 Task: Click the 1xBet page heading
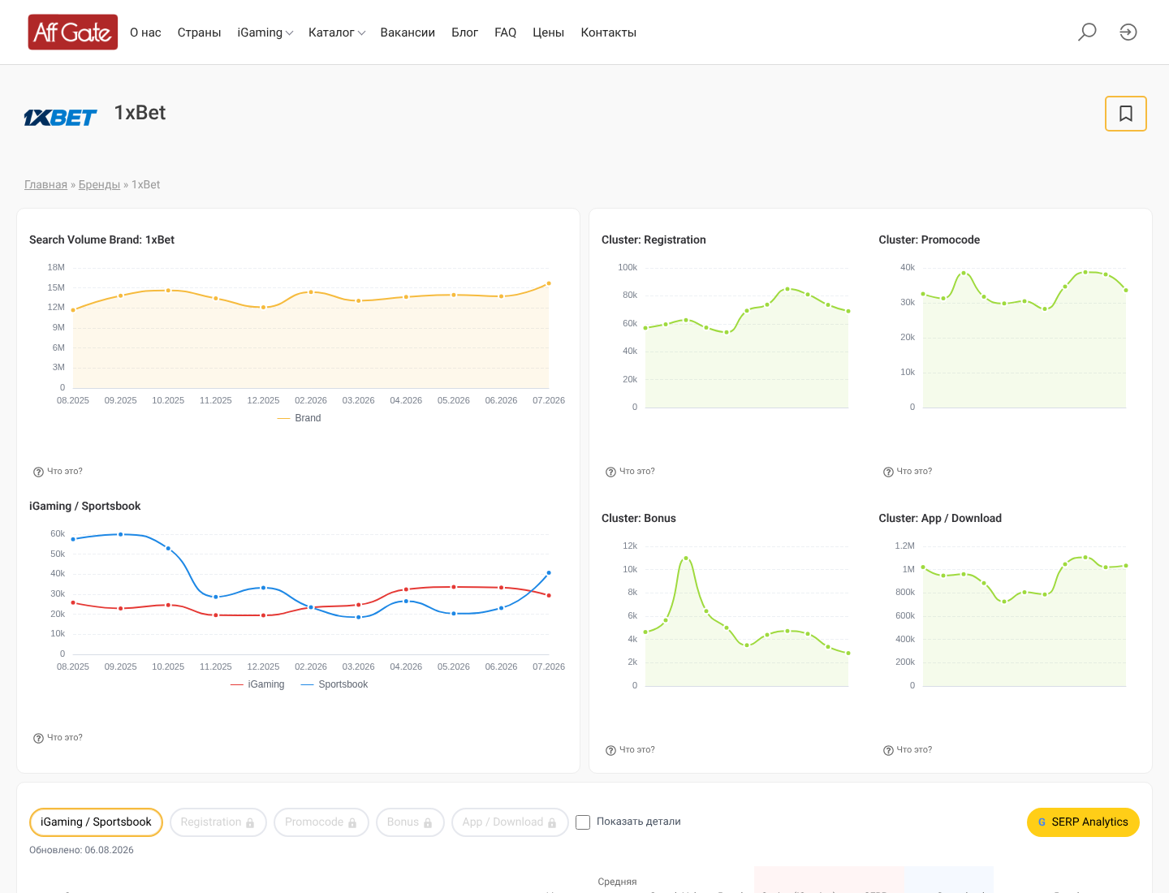pos(140,113)
